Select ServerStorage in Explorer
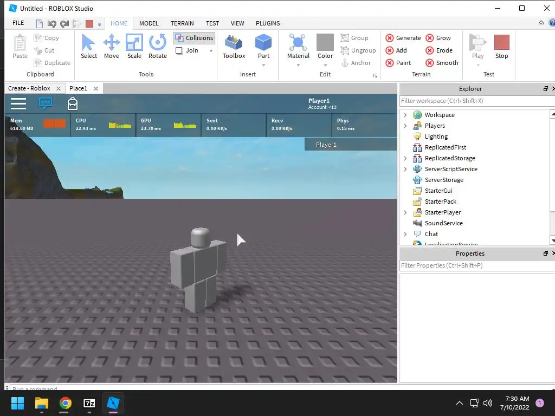Screen dimensions: 555x416 click(x=444, y=180)
